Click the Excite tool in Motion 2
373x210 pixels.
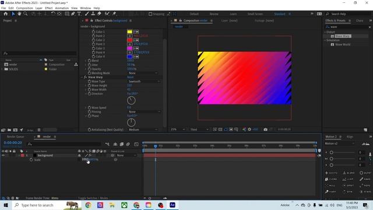point(331,173)
